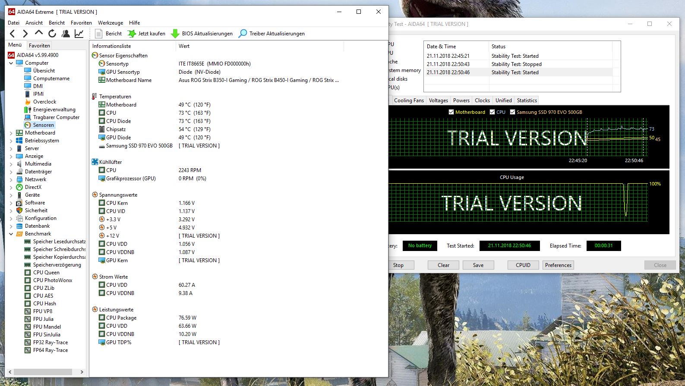
Task: Click Save button in stability test
Action: pyautogui.click(x=478, y=265)
